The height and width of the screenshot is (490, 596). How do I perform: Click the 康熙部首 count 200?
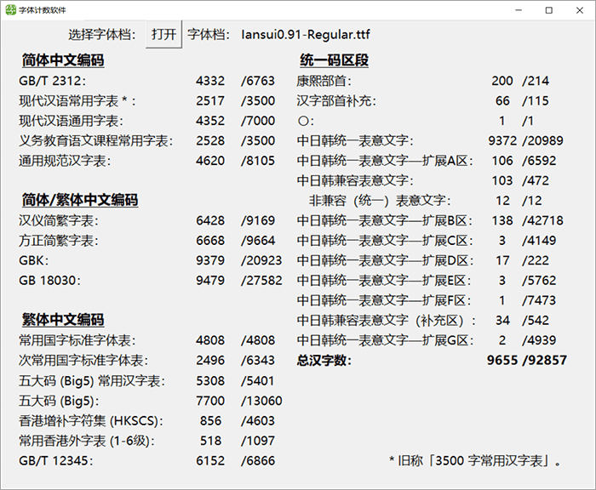[x=502, y=81]
